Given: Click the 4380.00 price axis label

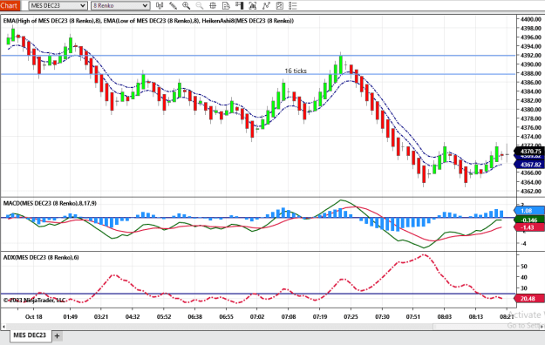Looking at the screenshot, I should tap(531, 110).
